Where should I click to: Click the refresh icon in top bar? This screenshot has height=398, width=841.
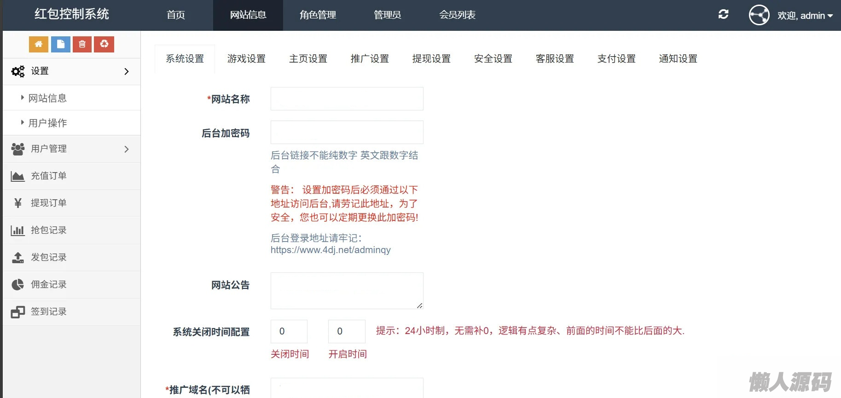(723, 15)
